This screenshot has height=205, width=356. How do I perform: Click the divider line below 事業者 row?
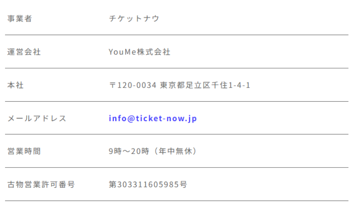[176, 35]
